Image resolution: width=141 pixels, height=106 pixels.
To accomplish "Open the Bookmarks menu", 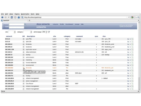I will pos(25,14).
